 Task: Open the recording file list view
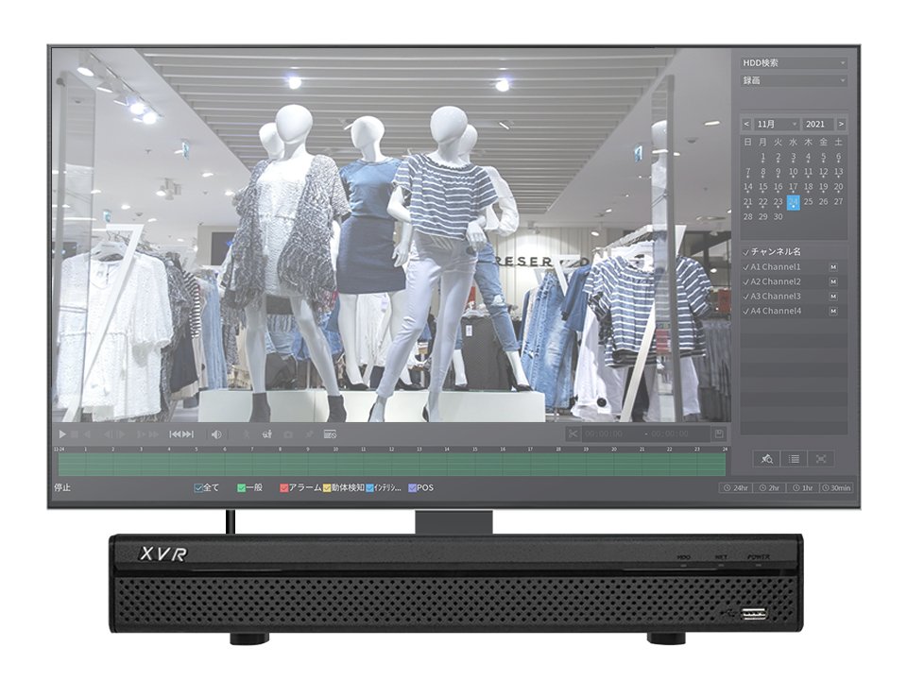(795, 459)
